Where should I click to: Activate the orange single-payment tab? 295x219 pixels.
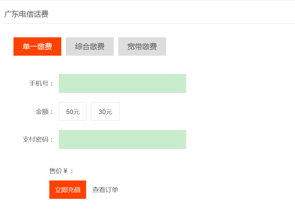coord(37,46)
